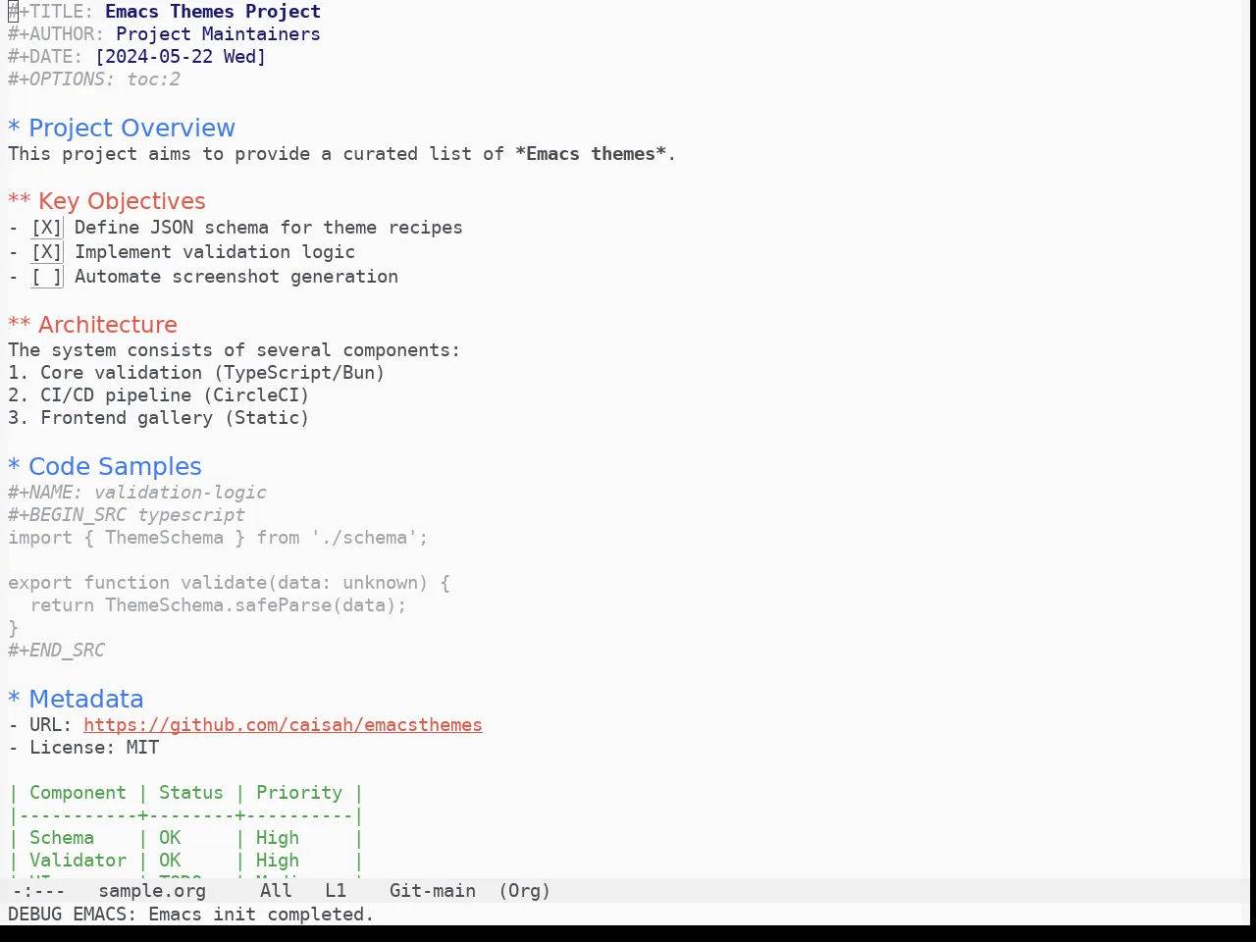
Task: Click the 'OK' status cell in Schema row
Action: [170, 838]
